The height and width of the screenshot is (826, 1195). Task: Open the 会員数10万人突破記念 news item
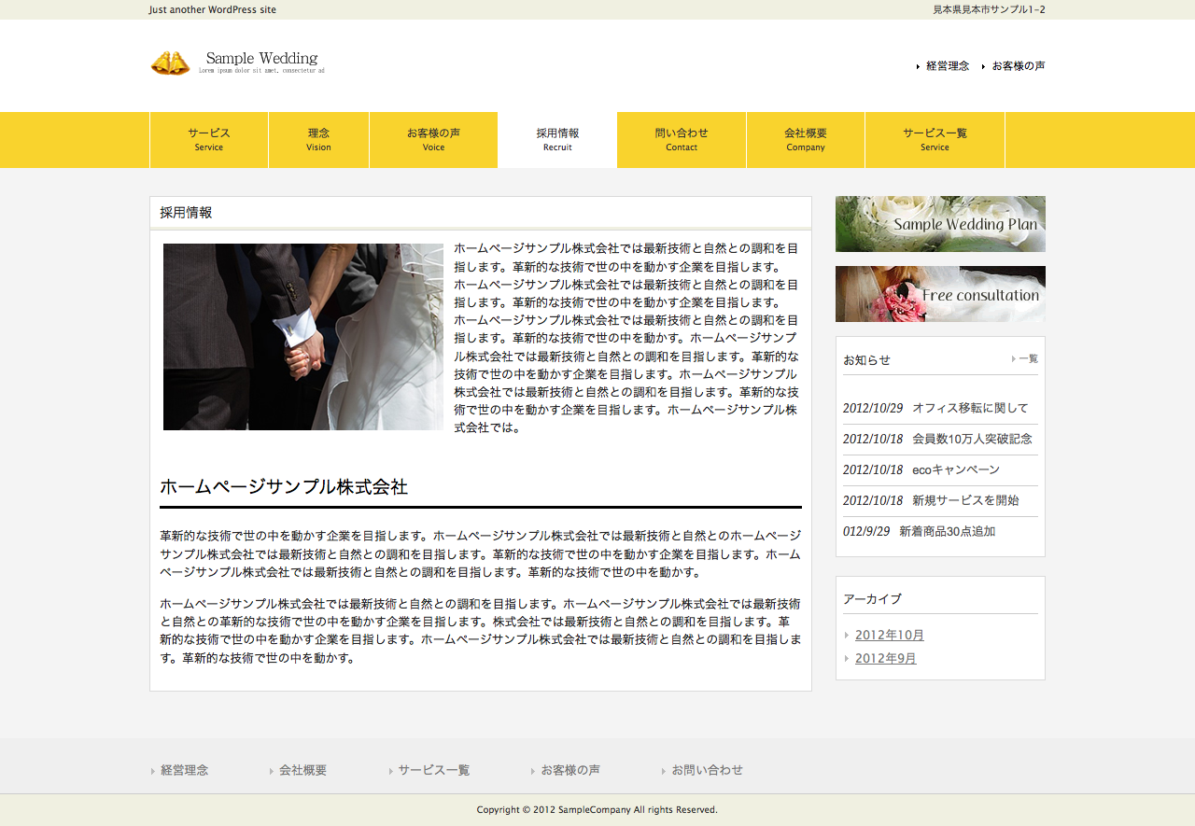point(972,439)
